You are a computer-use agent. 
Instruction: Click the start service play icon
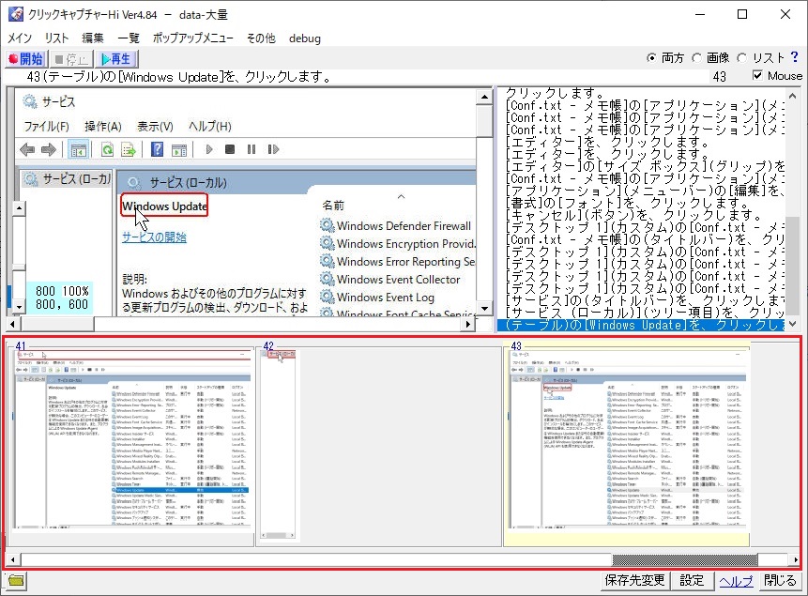pyautogui.click(x=208, y=149)
